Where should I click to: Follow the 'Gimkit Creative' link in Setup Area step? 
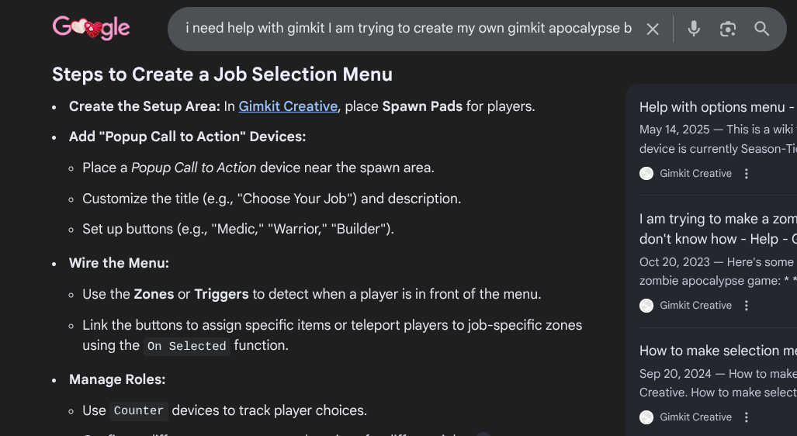point(288,106)
